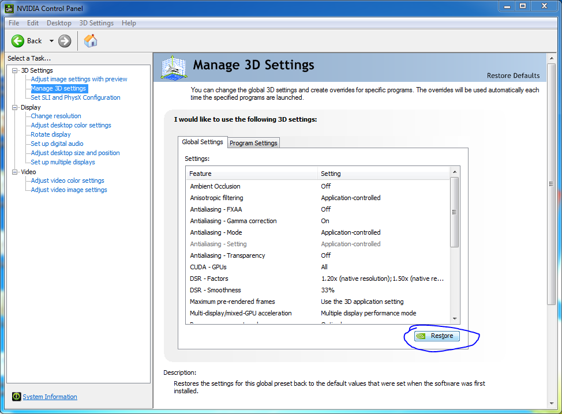Click the Display tree category label

point(31,107)
